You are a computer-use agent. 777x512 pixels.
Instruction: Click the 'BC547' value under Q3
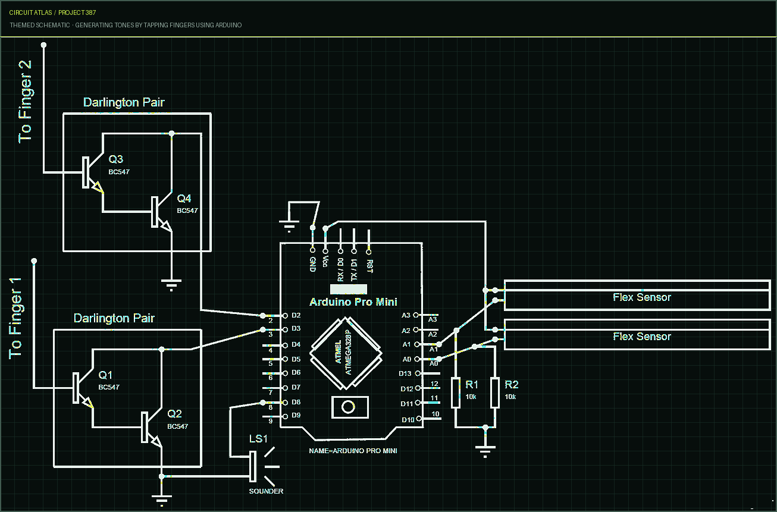pyautogui.click(x=118, y=172)
